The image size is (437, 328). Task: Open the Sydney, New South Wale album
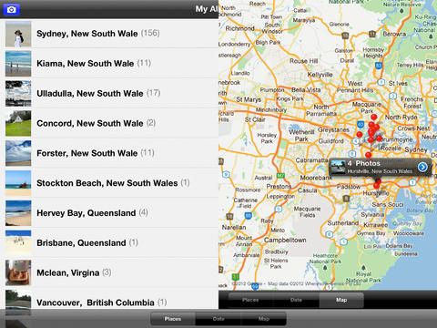(109, 34)
